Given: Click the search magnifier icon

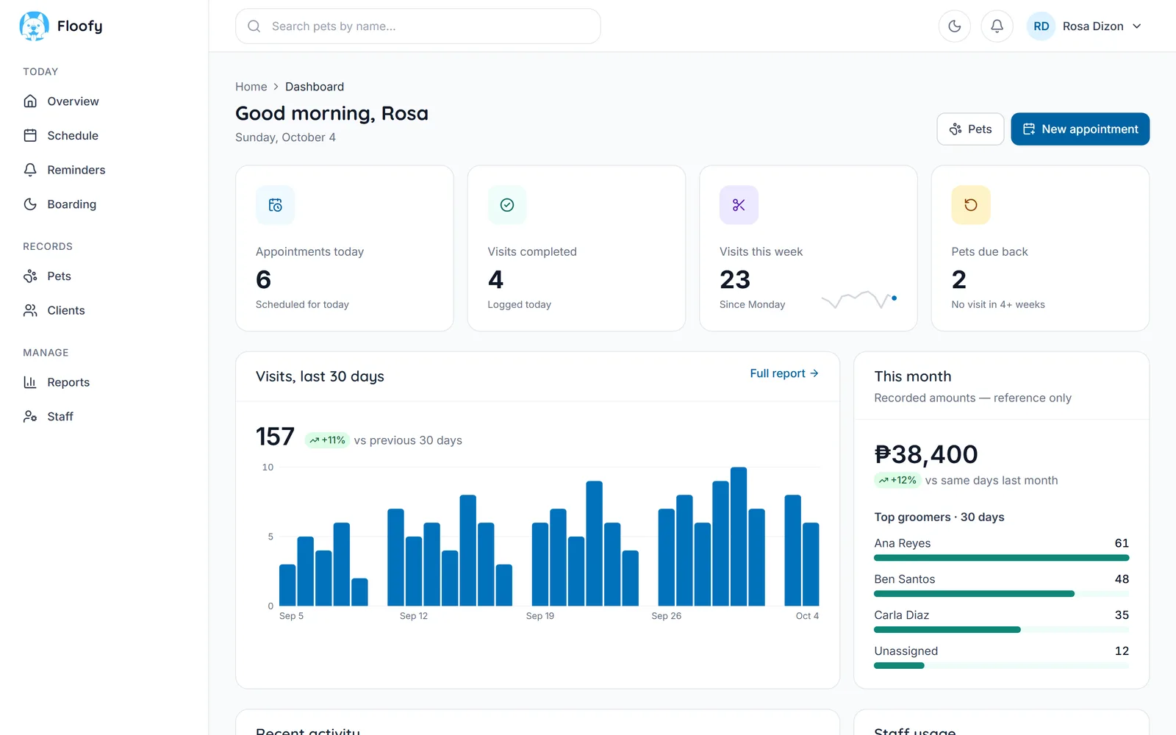Looking at the screenshot, I should tap(254, 26).
